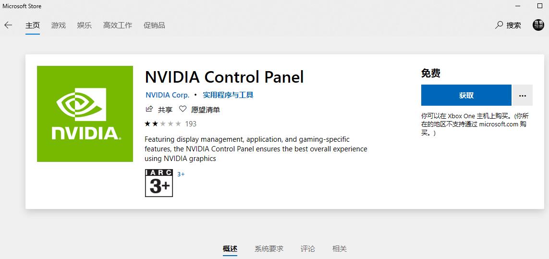Switch to the 游戏 tab

point(59,25)
